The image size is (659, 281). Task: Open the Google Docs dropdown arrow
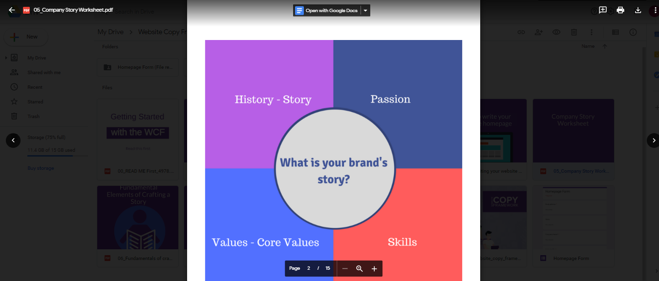[x=365, y=10]
